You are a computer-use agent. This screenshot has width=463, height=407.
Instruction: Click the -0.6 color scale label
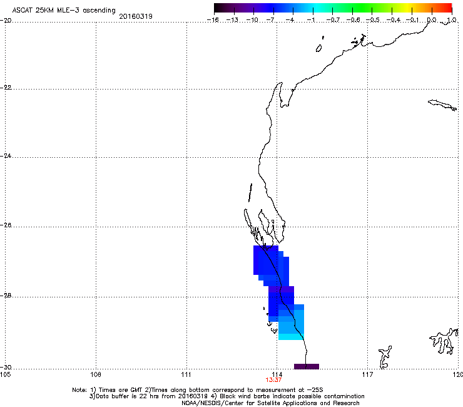353,20
